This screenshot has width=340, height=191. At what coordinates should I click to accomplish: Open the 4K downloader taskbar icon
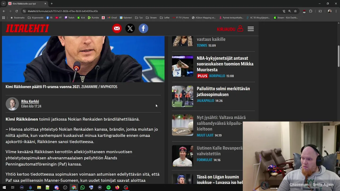pos(100,188)
